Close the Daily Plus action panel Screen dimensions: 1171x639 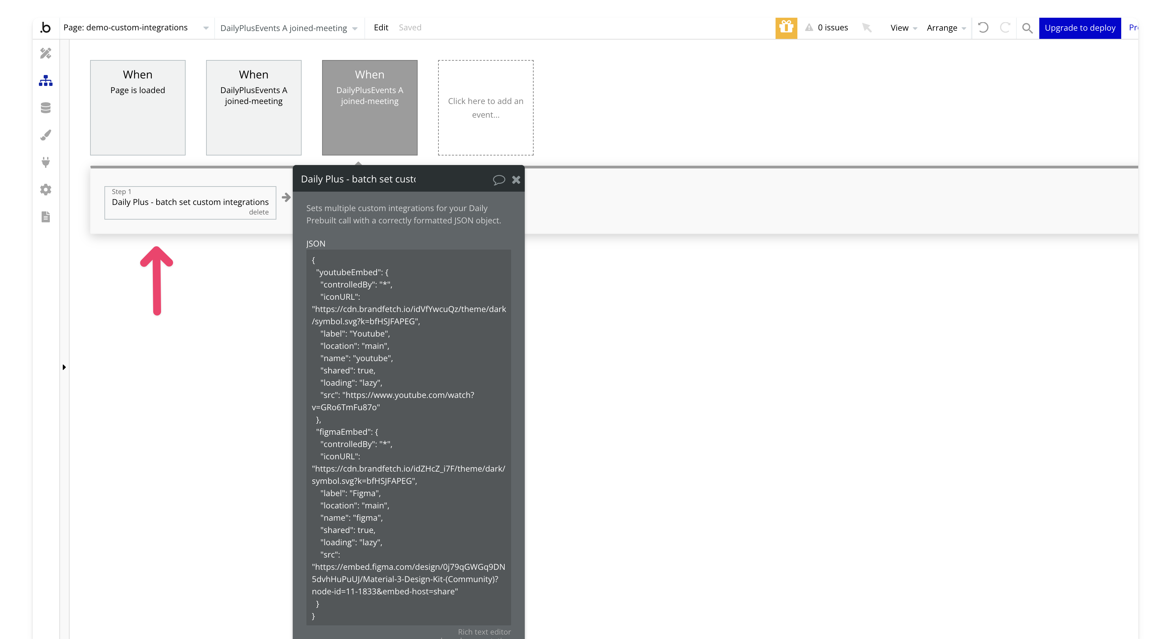coord(516,180)
